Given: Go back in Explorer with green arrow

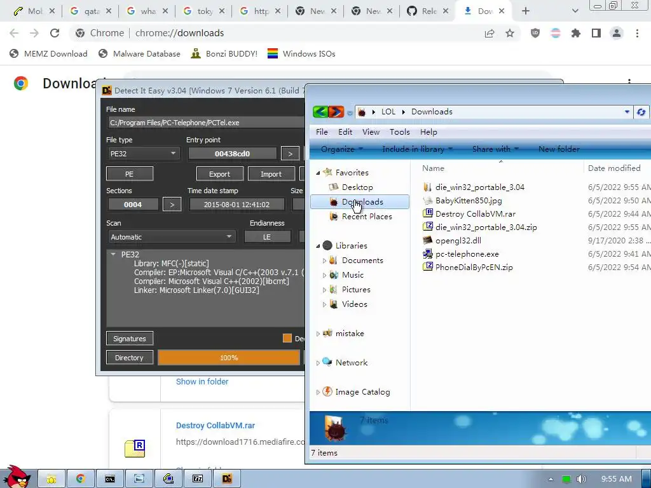Looking at the screenshot, I should [320, 112].
